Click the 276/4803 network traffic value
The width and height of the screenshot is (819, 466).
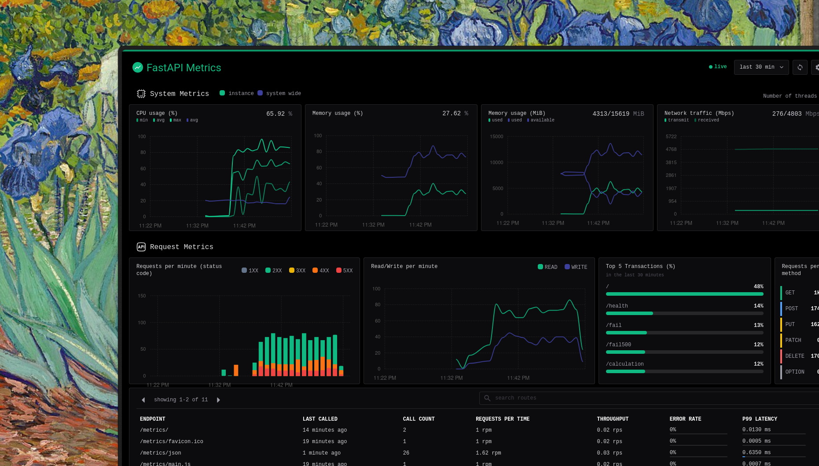(796, 114)
